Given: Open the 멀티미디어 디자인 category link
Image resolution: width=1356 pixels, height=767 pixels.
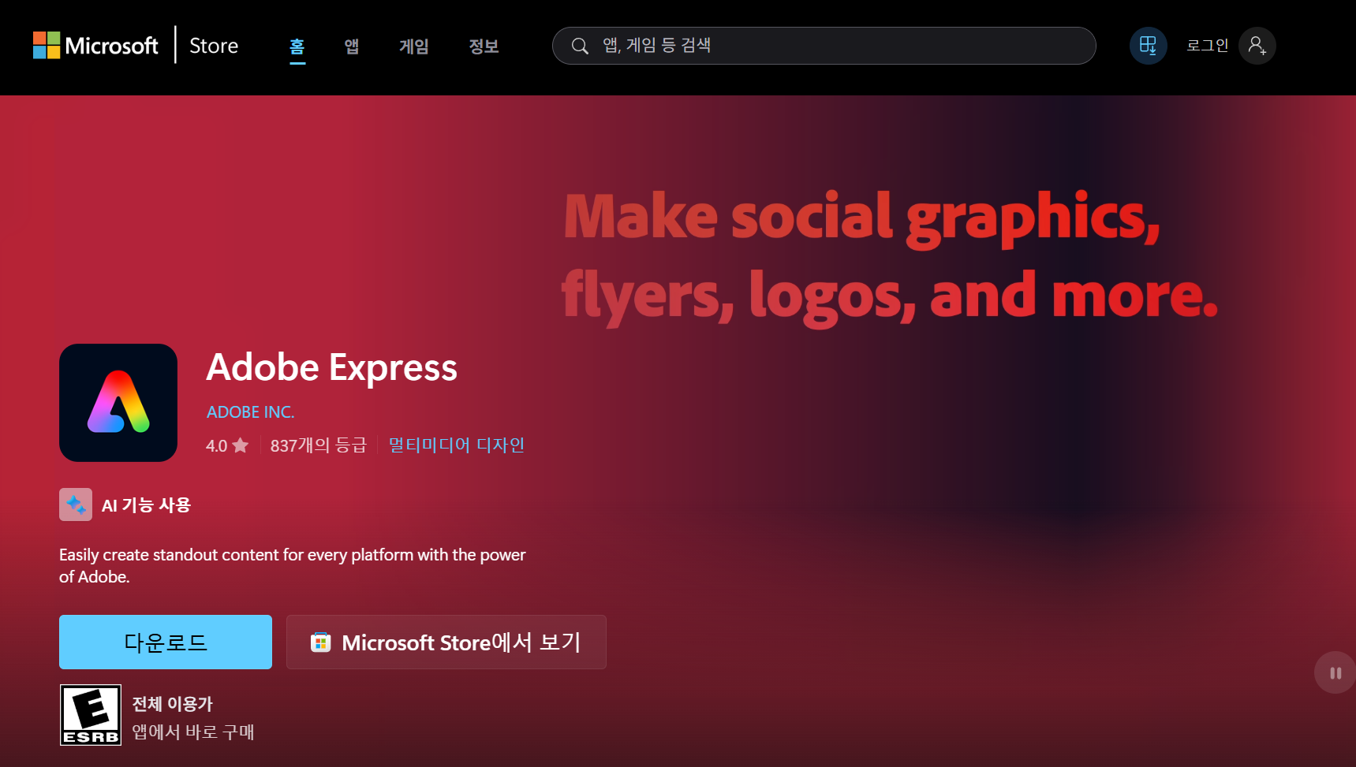Looking at the screenshot, I should point(457,445).
